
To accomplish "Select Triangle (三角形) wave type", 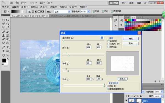I will [108, 44].
